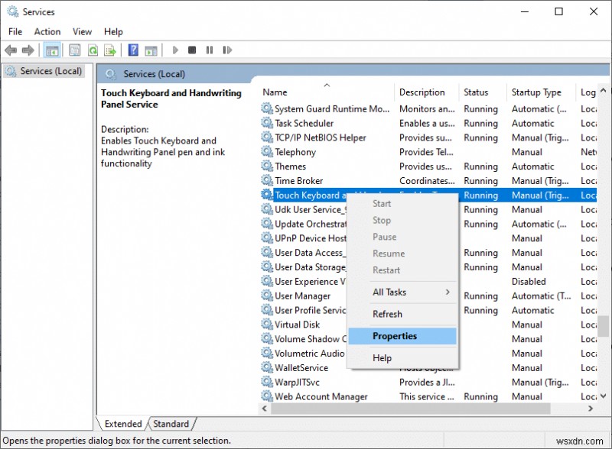
Task: Click the Back navigation arrow icon
Action: [10, 50]
